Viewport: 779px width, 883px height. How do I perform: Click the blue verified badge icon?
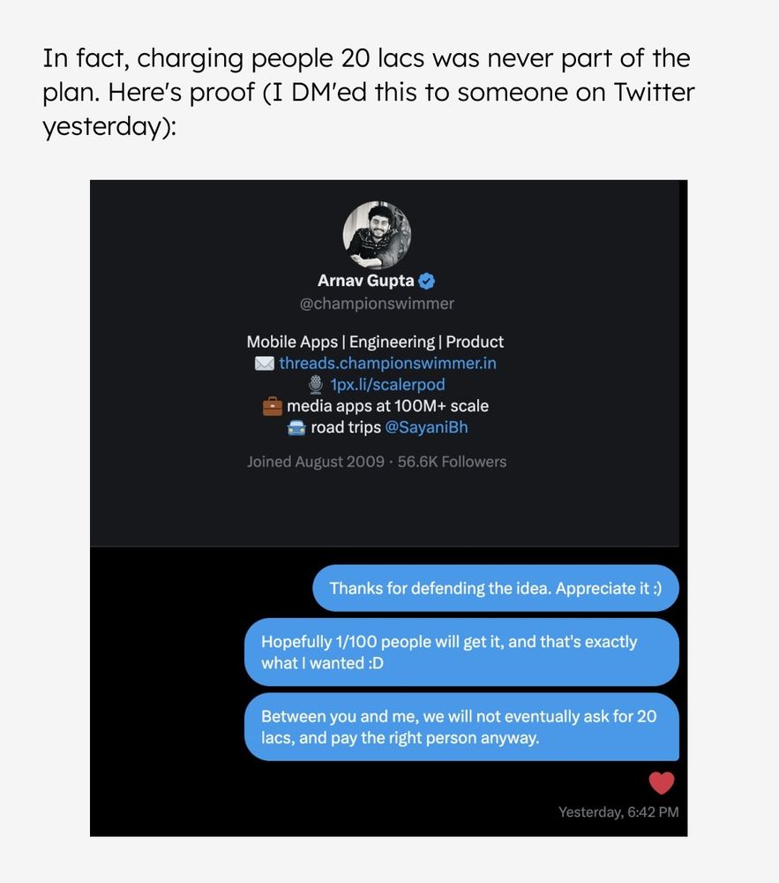click(427, 281)
